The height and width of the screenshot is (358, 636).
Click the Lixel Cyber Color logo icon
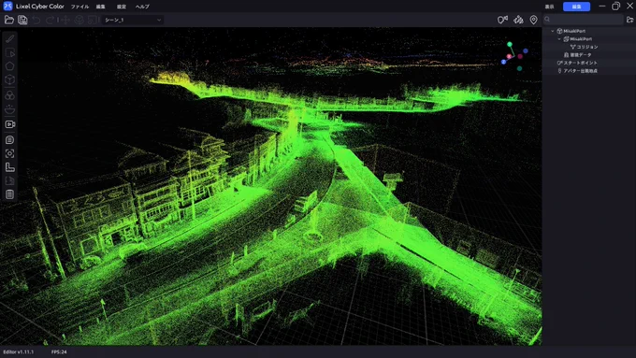coord(7,7)
